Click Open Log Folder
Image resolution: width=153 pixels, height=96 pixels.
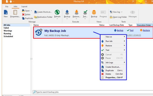118,17
